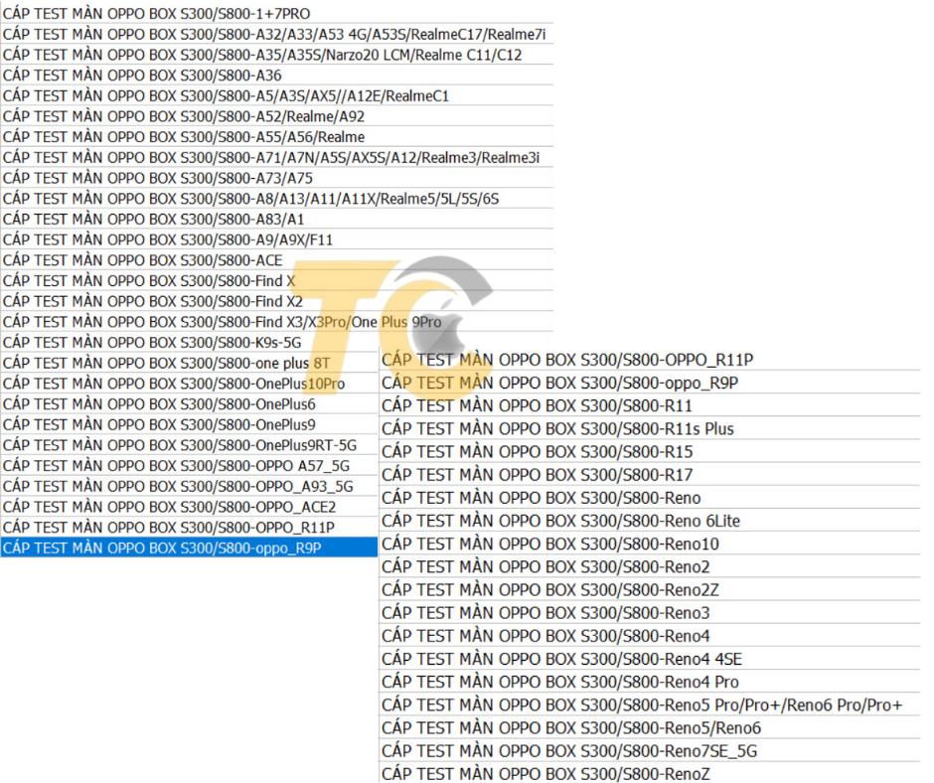The height and width of the screenshot is (783, 934).
Task: Choose the S800-Reno3 row
Action: click(650, 612)
